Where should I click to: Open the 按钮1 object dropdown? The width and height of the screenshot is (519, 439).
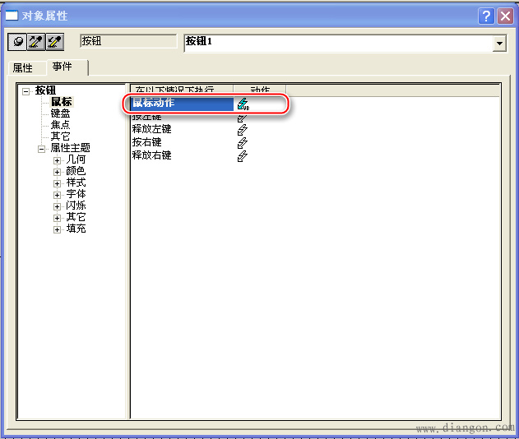(x=499, y=44)
